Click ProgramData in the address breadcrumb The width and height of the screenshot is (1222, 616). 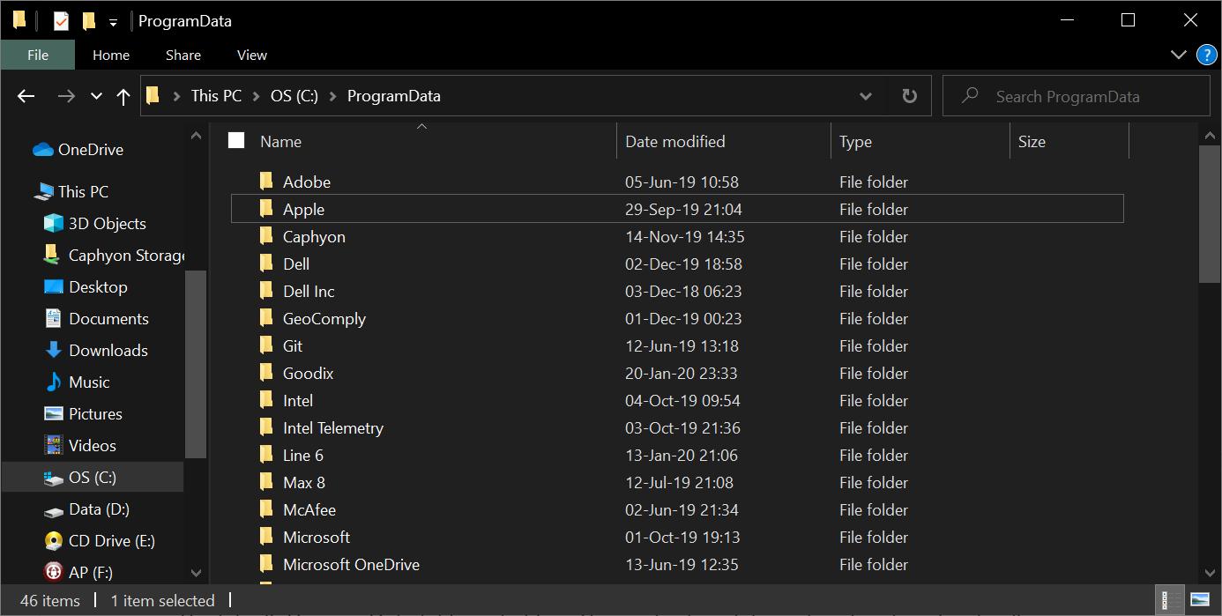pyautogui.click(x=394, y=96)
